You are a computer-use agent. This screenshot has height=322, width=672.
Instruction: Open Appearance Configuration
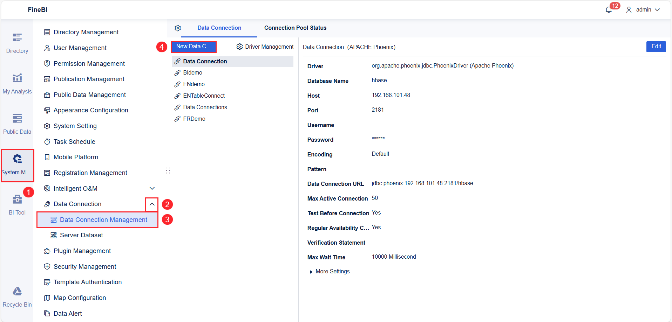(x=91, y=110)
